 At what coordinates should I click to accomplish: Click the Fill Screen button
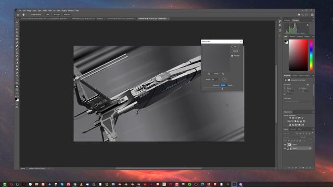67,15
